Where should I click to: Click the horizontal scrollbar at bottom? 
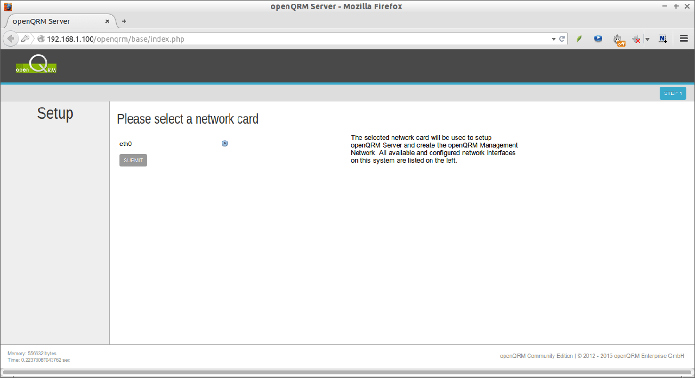click(347, 373)
